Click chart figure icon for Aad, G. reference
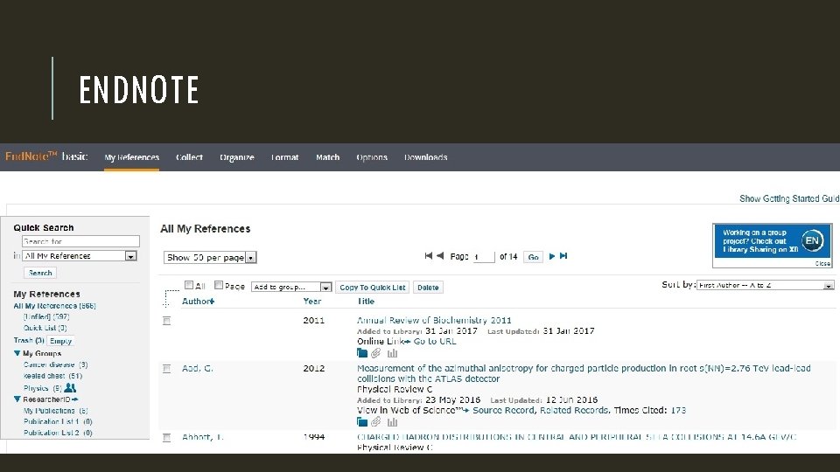Viewport: 840px width, 472px height. coord(392,422)
